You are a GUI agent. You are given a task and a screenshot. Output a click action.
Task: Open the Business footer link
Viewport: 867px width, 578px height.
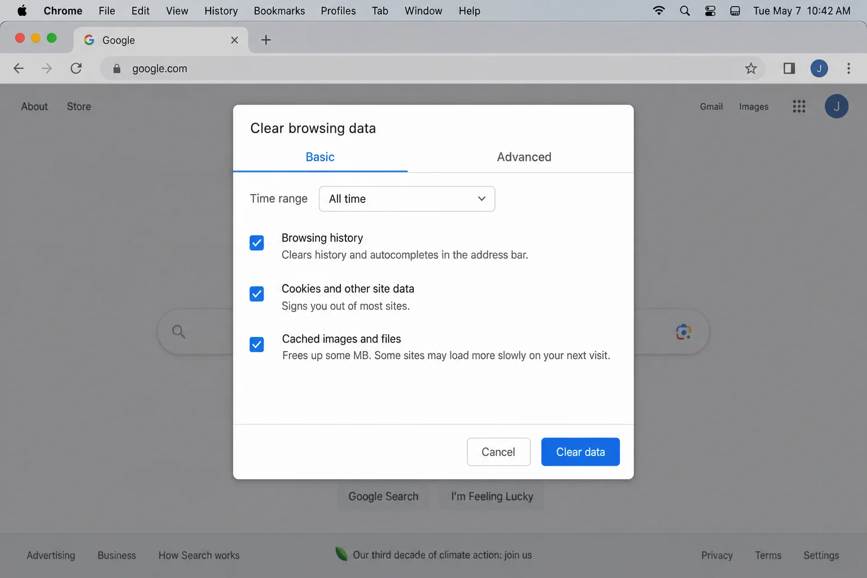pyautogui.click(x=117, y=555)
